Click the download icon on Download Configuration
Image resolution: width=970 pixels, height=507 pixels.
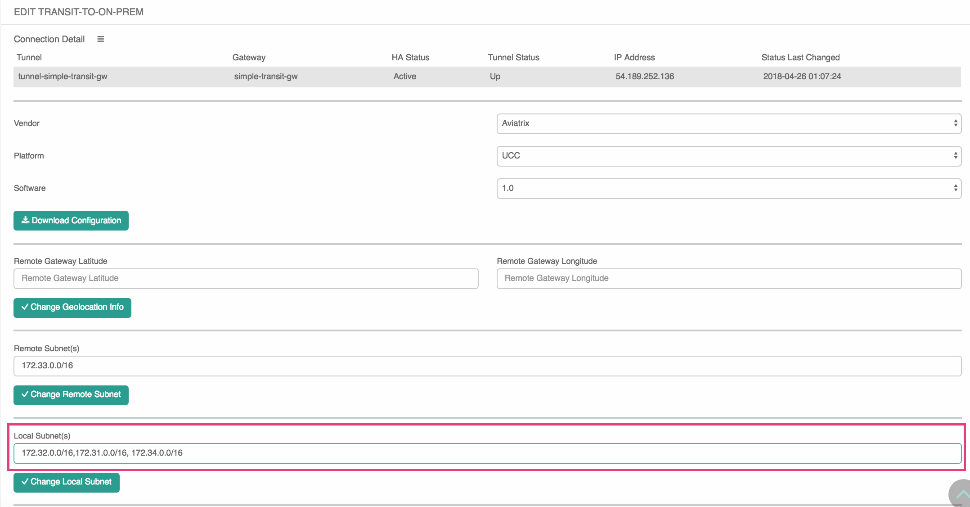tap(26, 220)
